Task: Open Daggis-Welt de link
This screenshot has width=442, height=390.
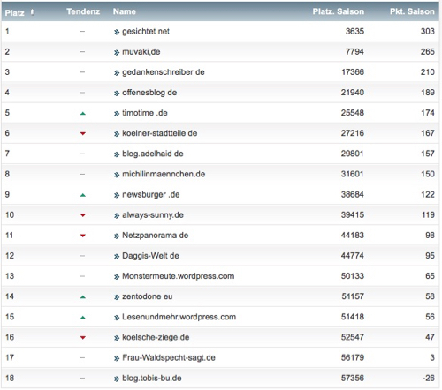Action: point(150,256)
